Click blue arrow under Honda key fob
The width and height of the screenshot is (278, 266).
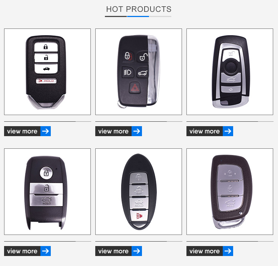pos(46,131)
